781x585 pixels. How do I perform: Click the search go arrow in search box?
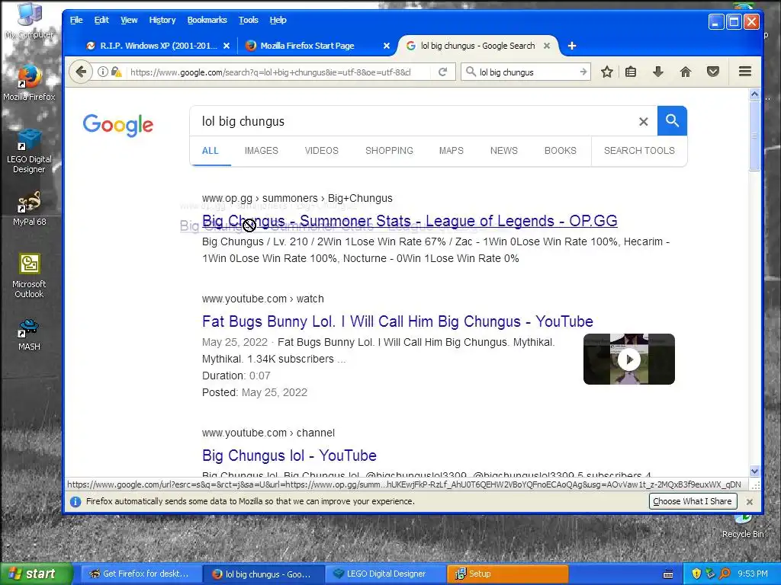point(583,72)
